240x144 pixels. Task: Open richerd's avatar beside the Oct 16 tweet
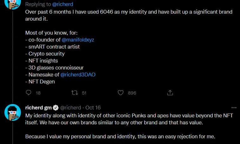[13, 112]
